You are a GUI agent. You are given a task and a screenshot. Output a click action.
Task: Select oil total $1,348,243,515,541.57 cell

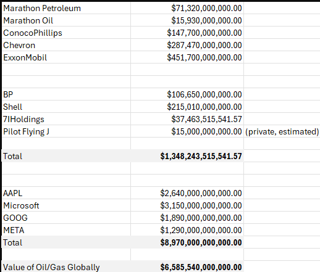(x=187, y=156)
